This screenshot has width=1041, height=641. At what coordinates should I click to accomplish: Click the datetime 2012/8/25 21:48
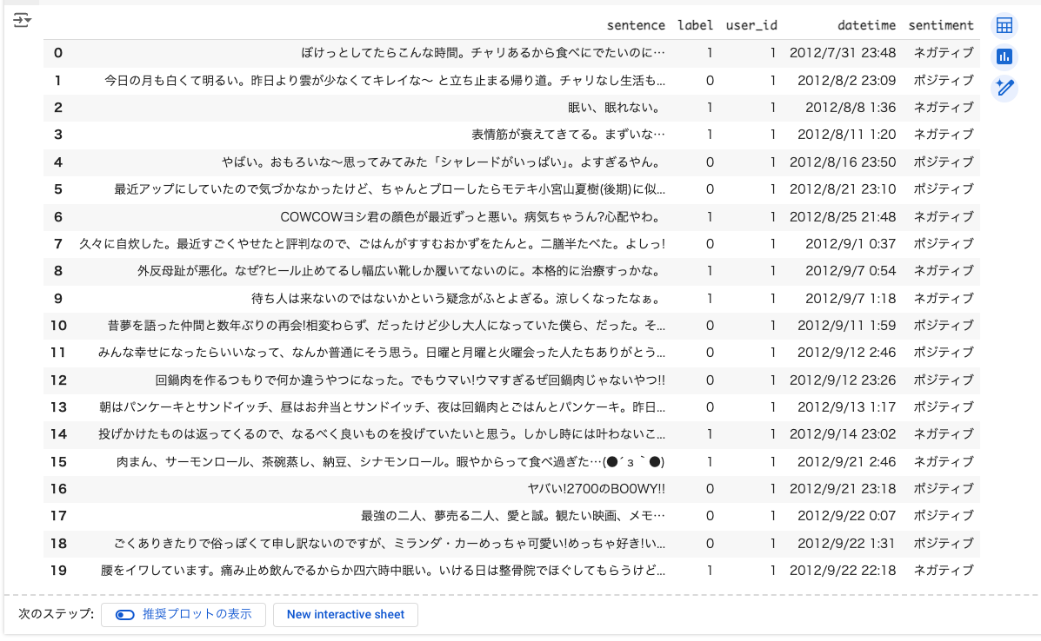coord(843,217)
